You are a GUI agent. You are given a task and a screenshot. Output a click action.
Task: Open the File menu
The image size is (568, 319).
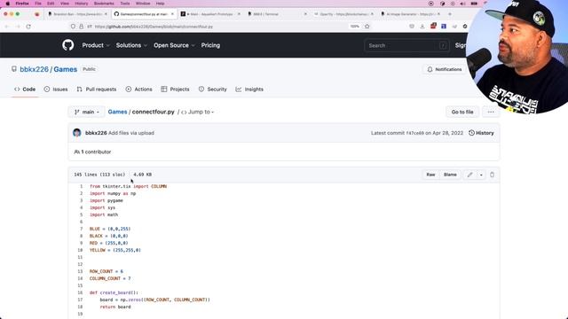coord(38,4)
